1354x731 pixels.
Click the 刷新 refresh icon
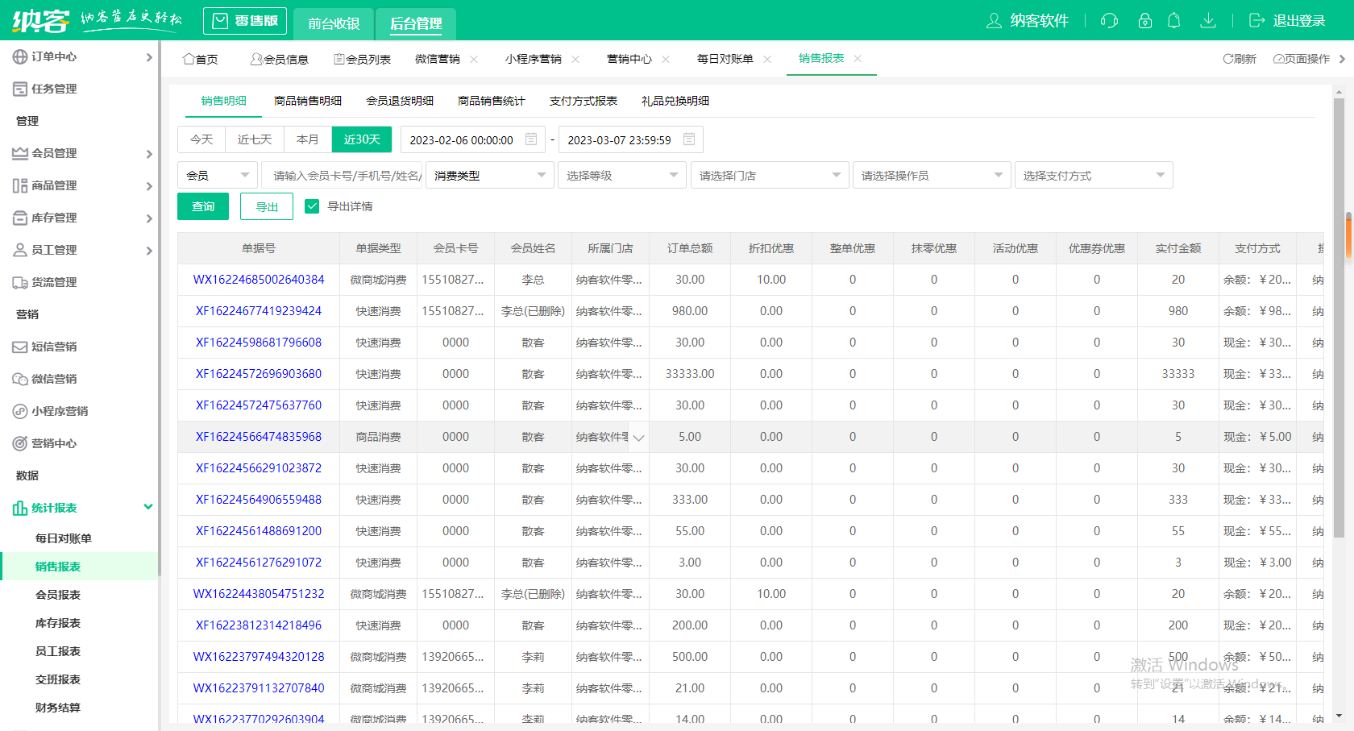(1228, 59)
